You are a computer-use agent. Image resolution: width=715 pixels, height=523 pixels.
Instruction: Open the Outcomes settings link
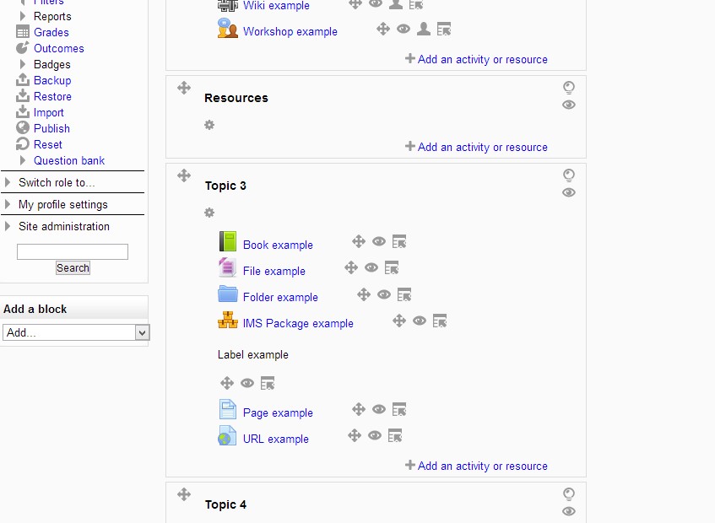pos(59,48)
